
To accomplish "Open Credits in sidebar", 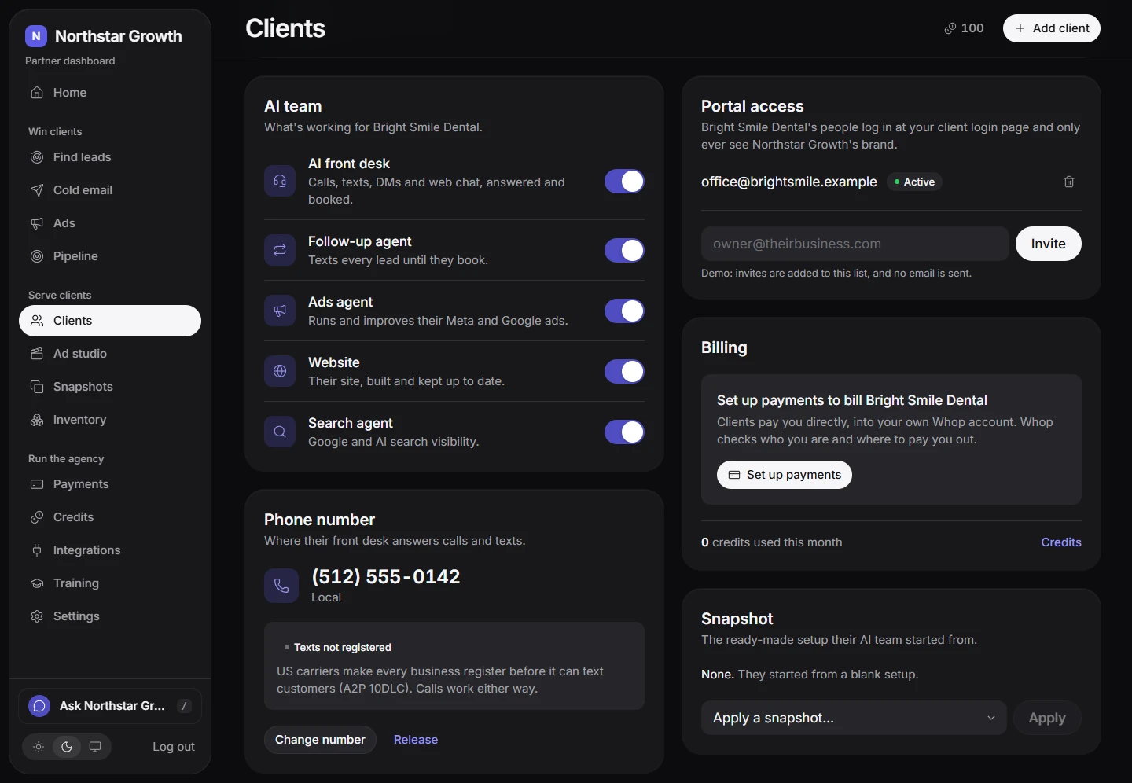I will point(110,517).
